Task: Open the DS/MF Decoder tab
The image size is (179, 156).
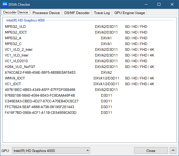Action: (x=77, y=13)
